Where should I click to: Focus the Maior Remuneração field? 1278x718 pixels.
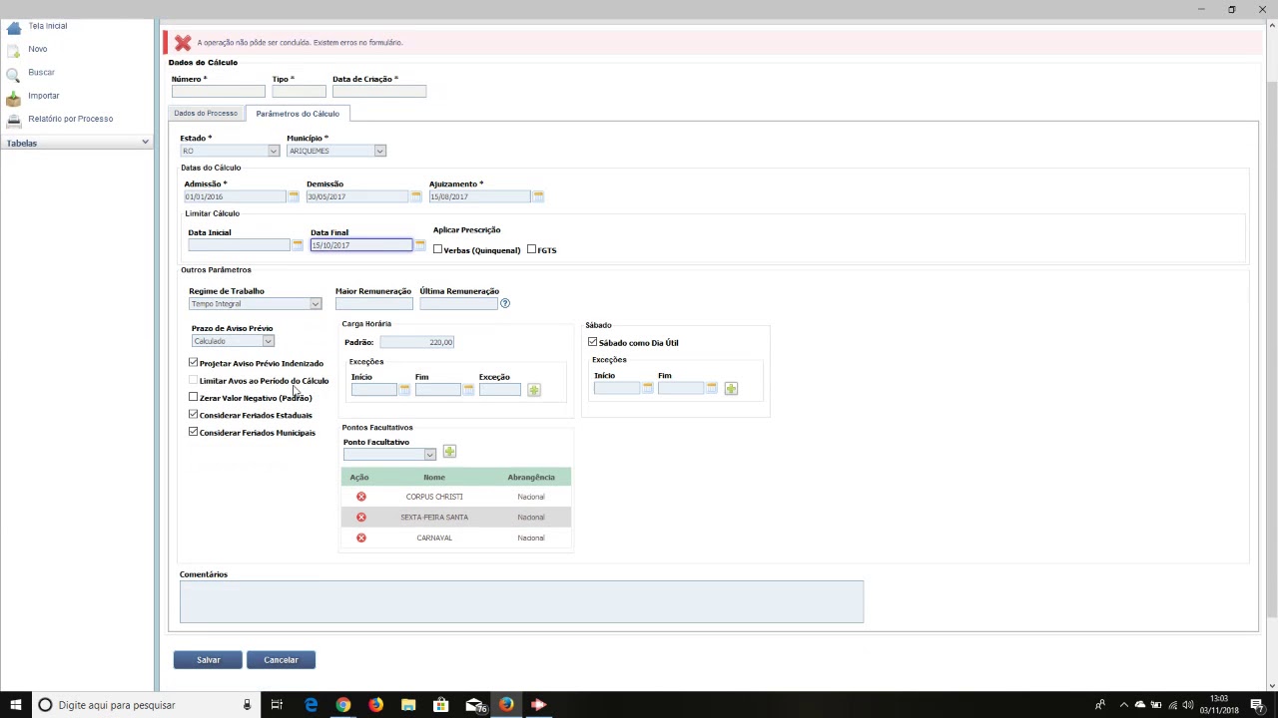click(x=373, y=304)
